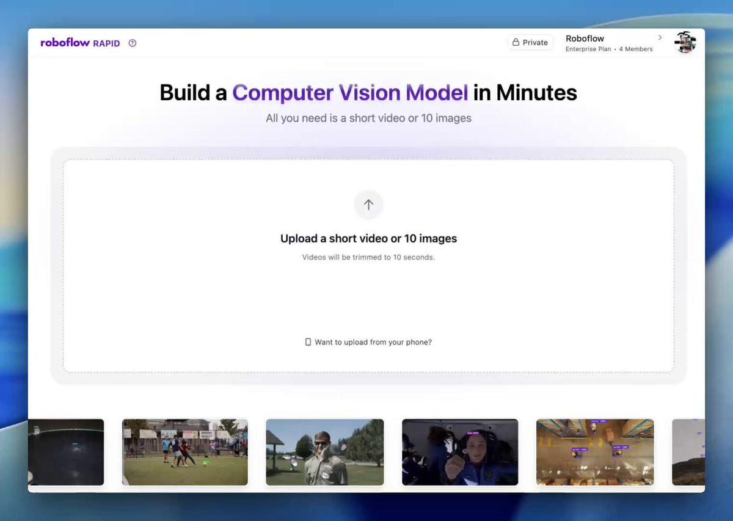Select the soccer players example thumbnail
Viewport: 733px width, 521px height.
click(x=185, y=452)
